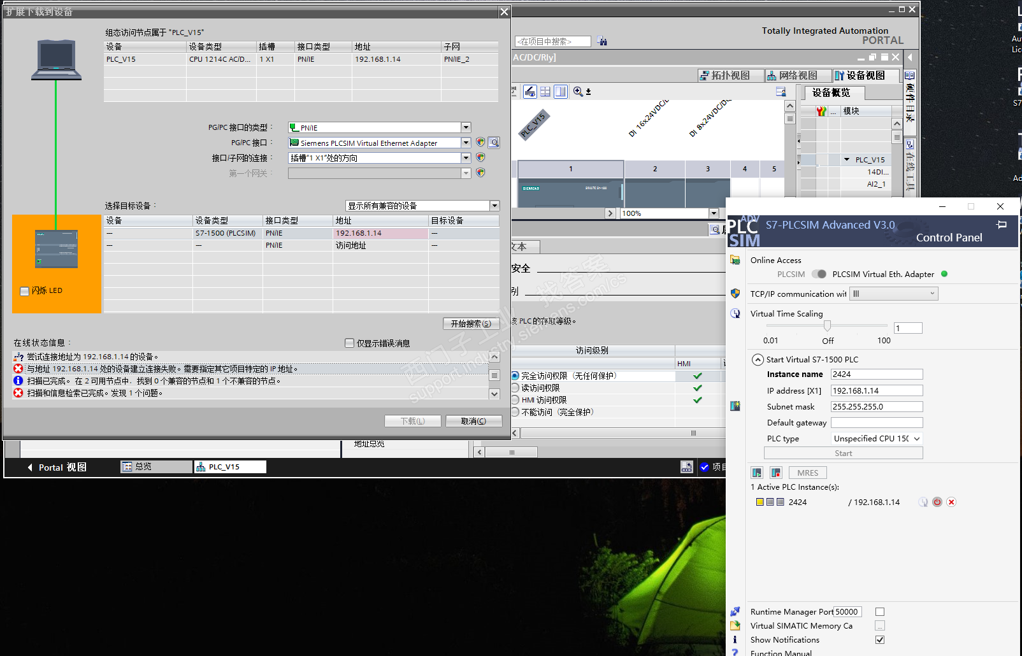Open the interface/subnet connection dropdown
Screen dimensions: 1022x656
(x=466, y=157)
